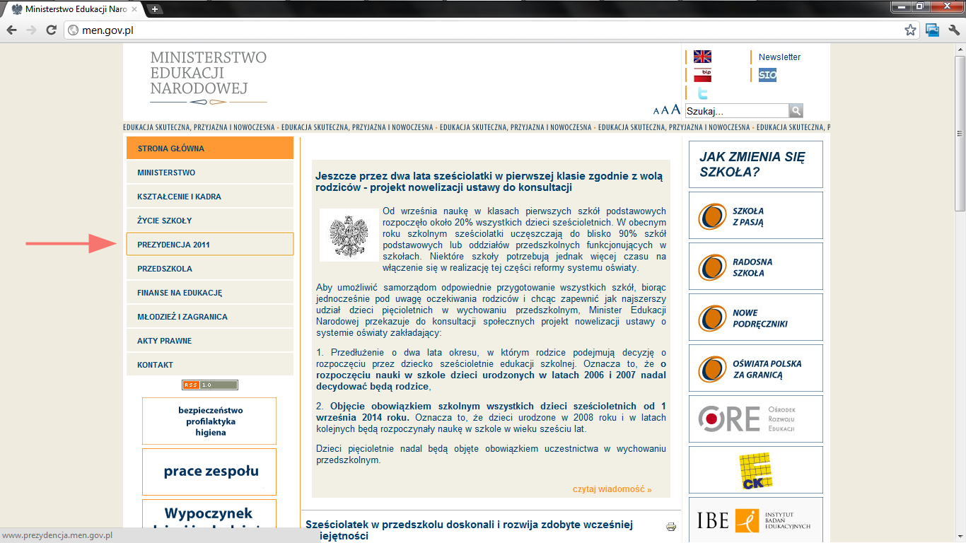Viewport: 966px width, 543px height.
Task: Open the Kształcenie i kadra menu item
Action: [210, 197]
